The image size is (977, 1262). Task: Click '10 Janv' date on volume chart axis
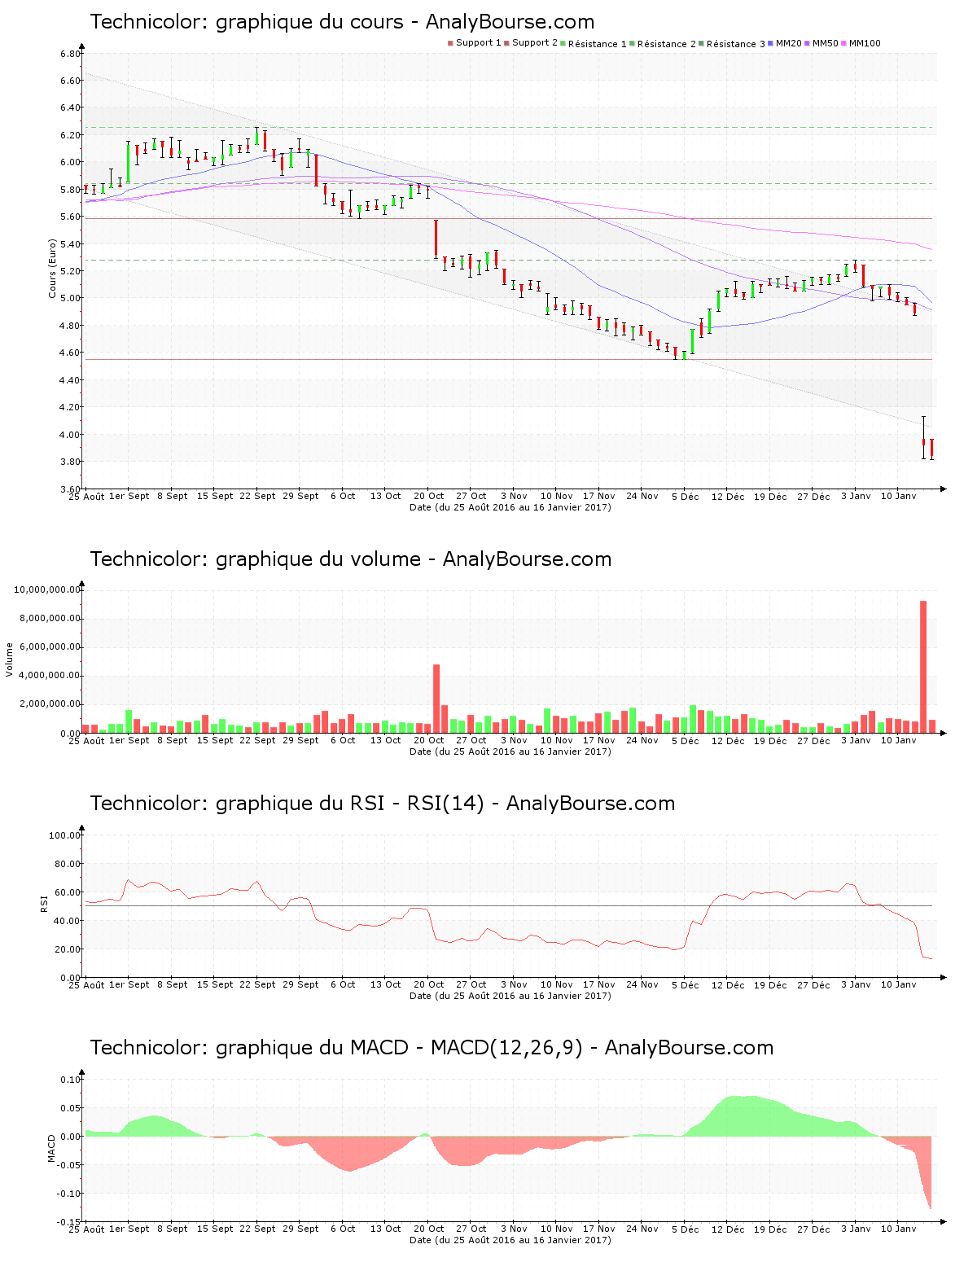[x=898, y=740]
